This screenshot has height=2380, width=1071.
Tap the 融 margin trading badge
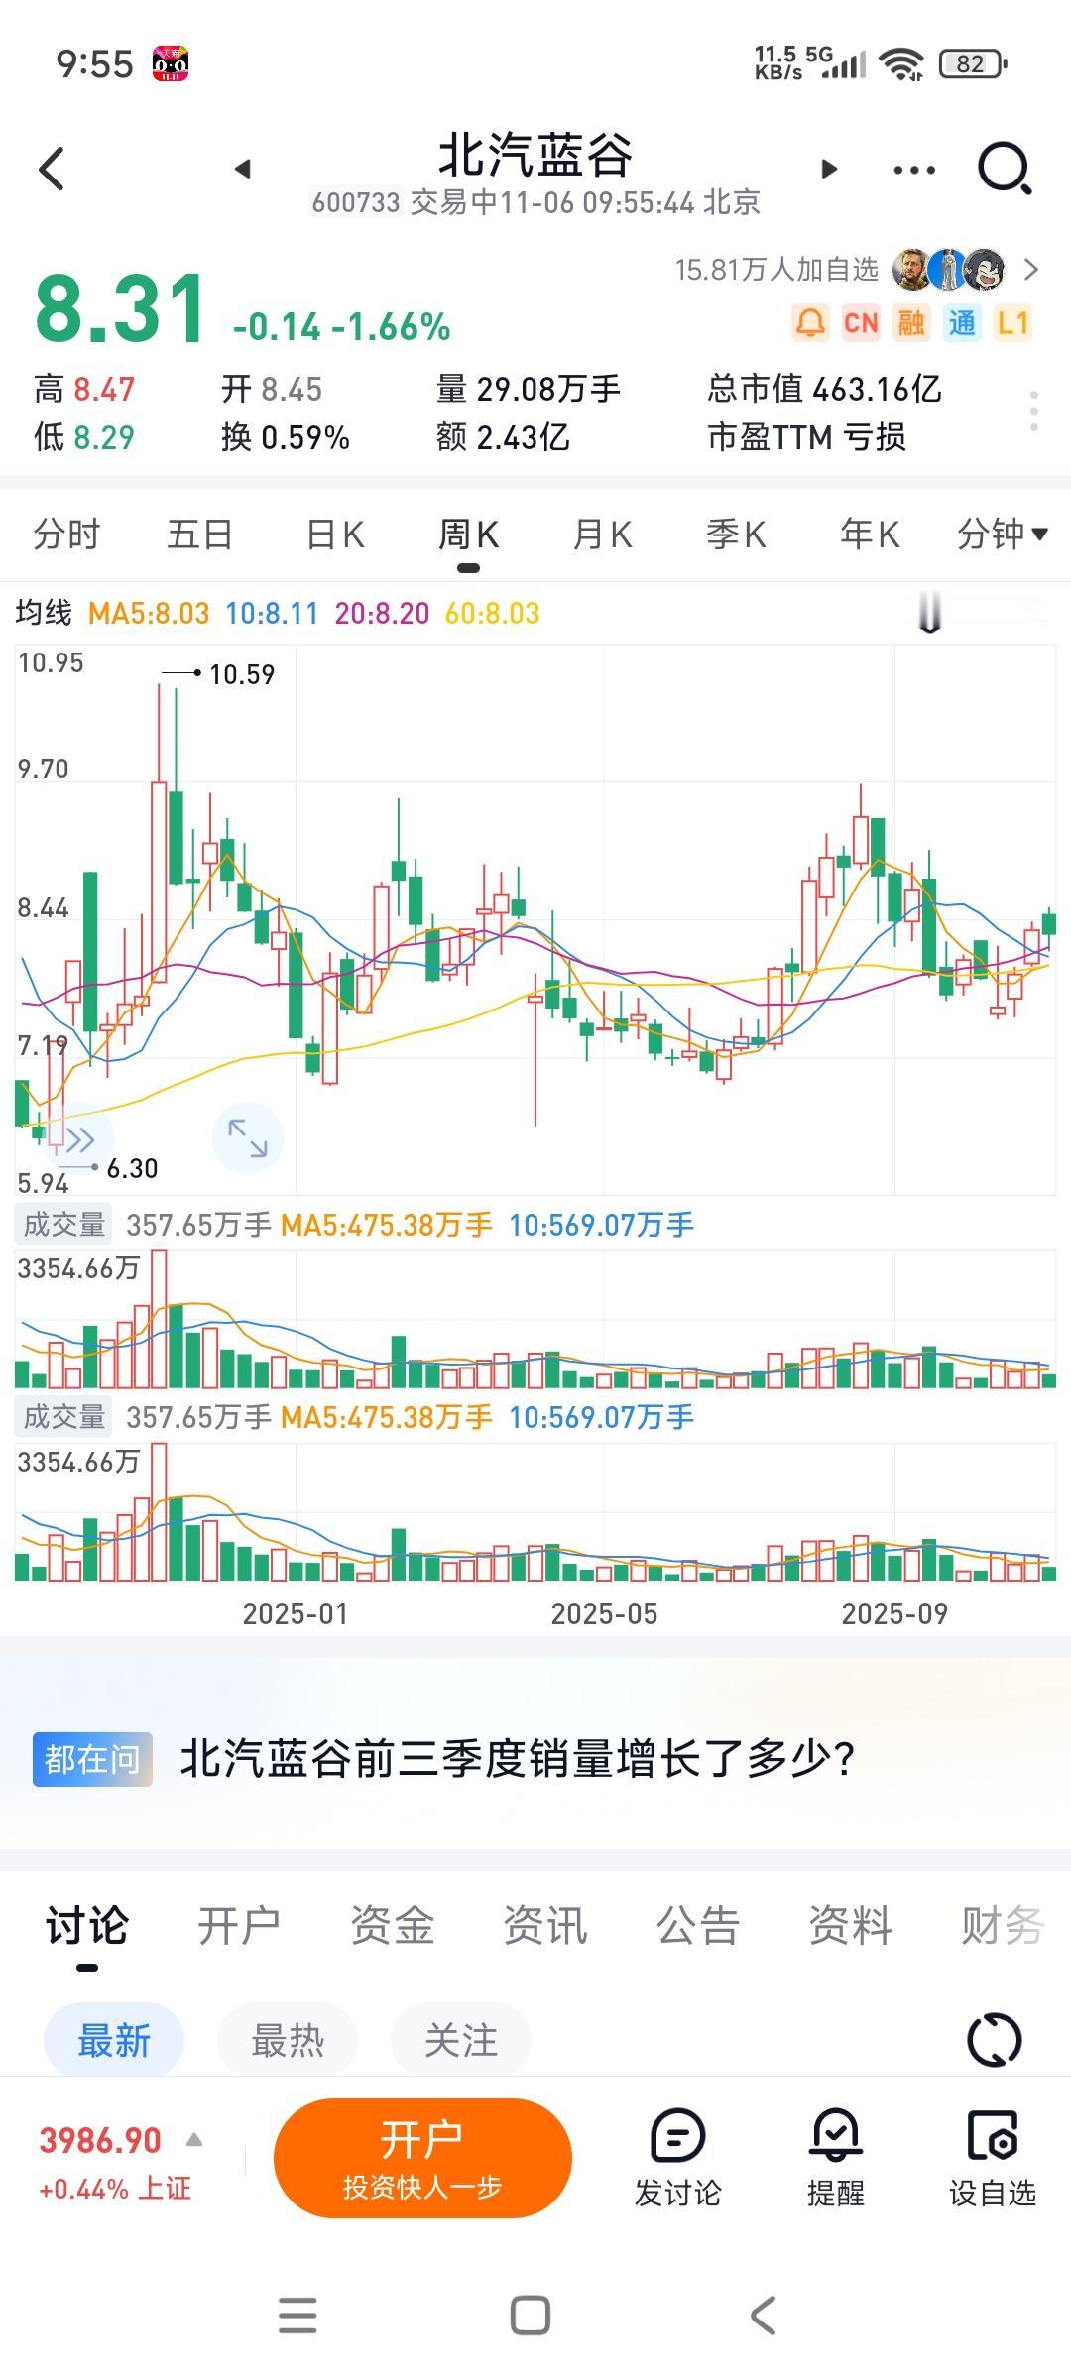(910, 323)
